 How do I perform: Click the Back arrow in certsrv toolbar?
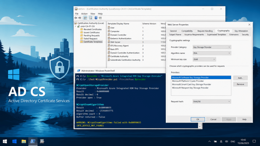click(76, 18)
